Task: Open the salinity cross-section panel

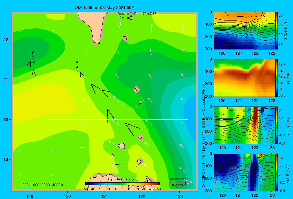Action: coord(245,78)
